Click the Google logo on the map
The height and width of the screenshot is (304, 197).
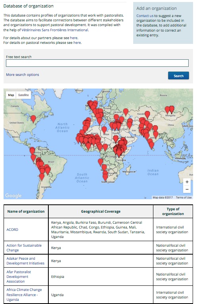point(13,195)
